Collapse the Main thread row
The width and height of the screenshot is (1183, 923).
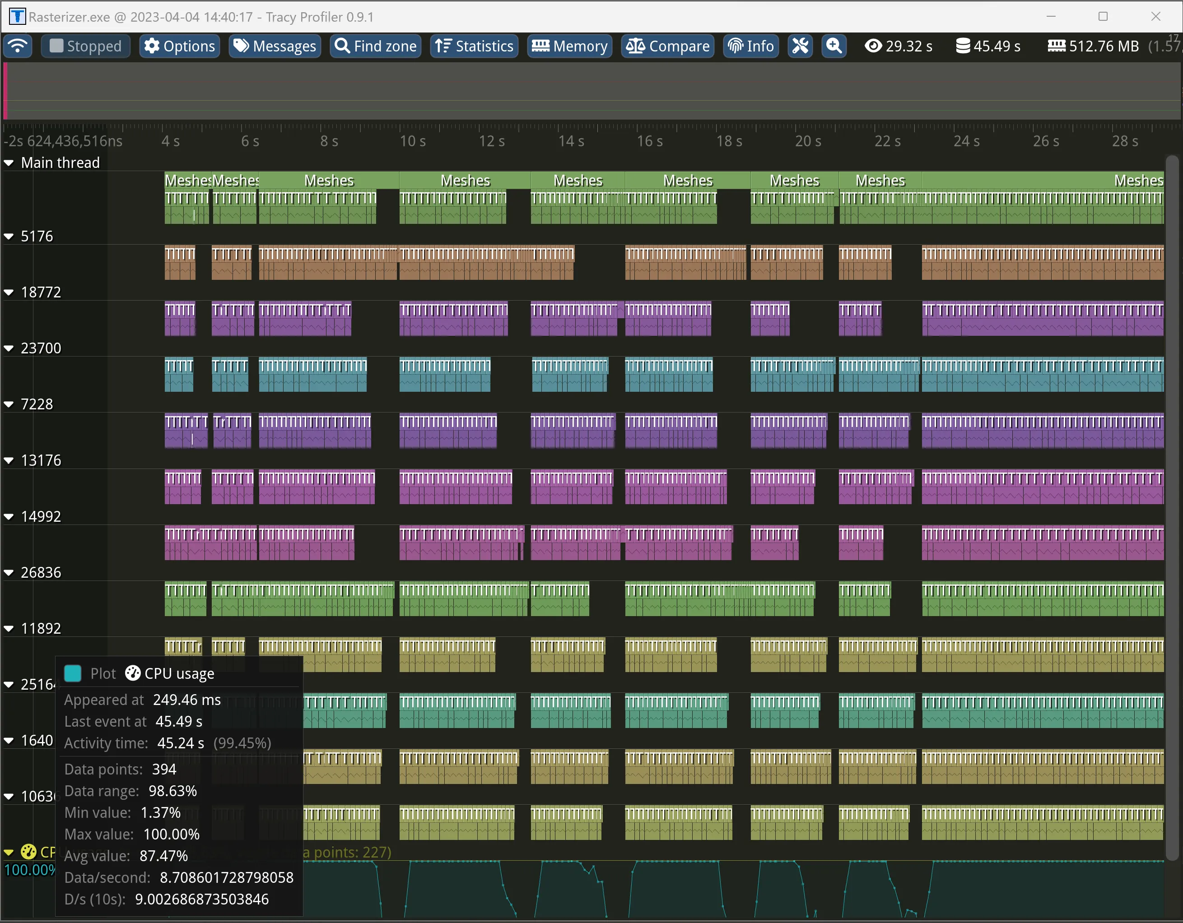[9, 163]
